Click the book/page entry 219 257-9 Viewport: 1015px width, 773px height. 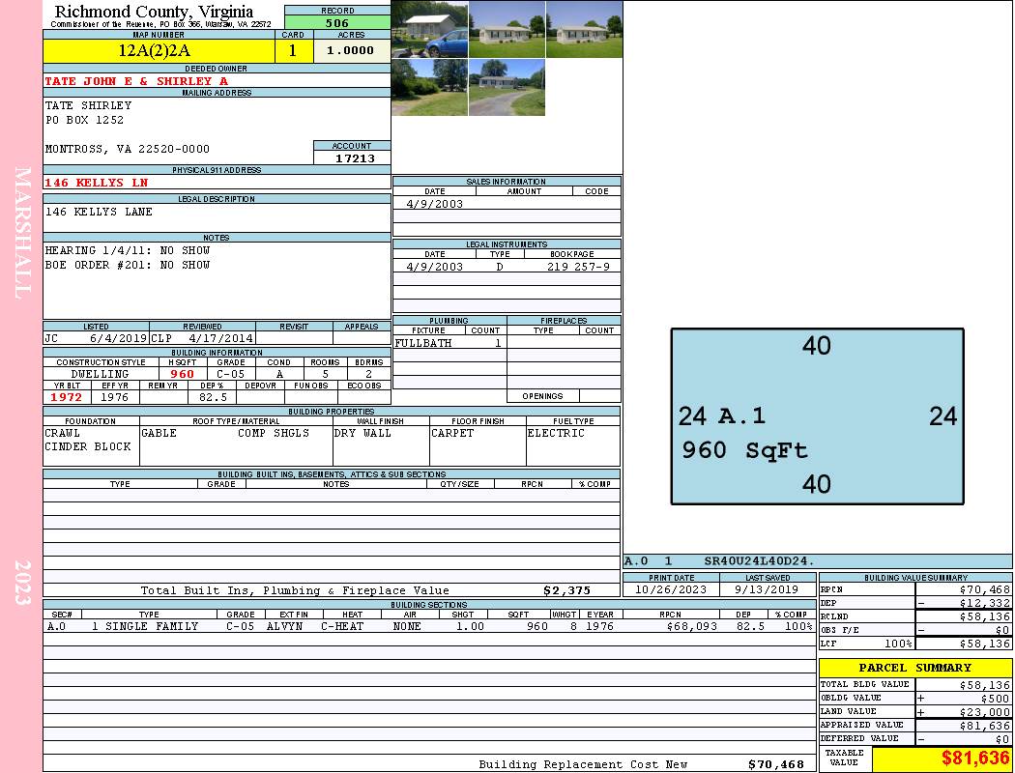[x=577, y=267]
